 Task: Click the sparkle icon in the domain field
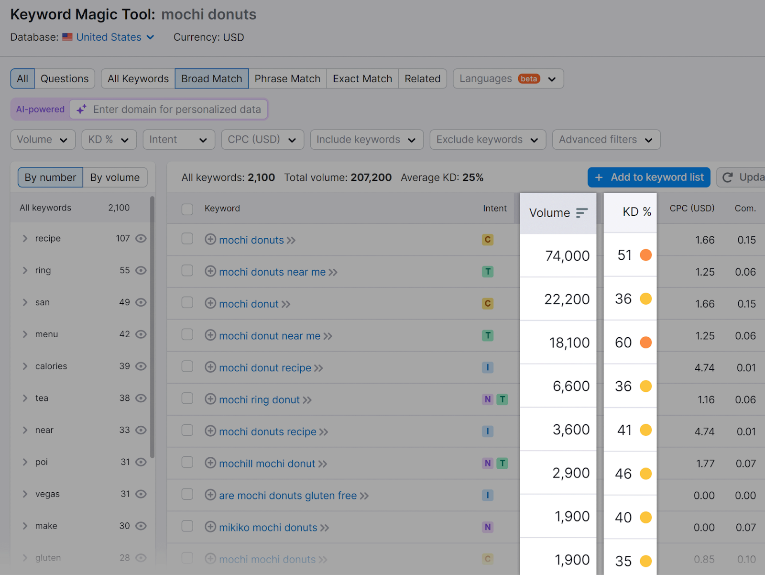click(81, 109)
